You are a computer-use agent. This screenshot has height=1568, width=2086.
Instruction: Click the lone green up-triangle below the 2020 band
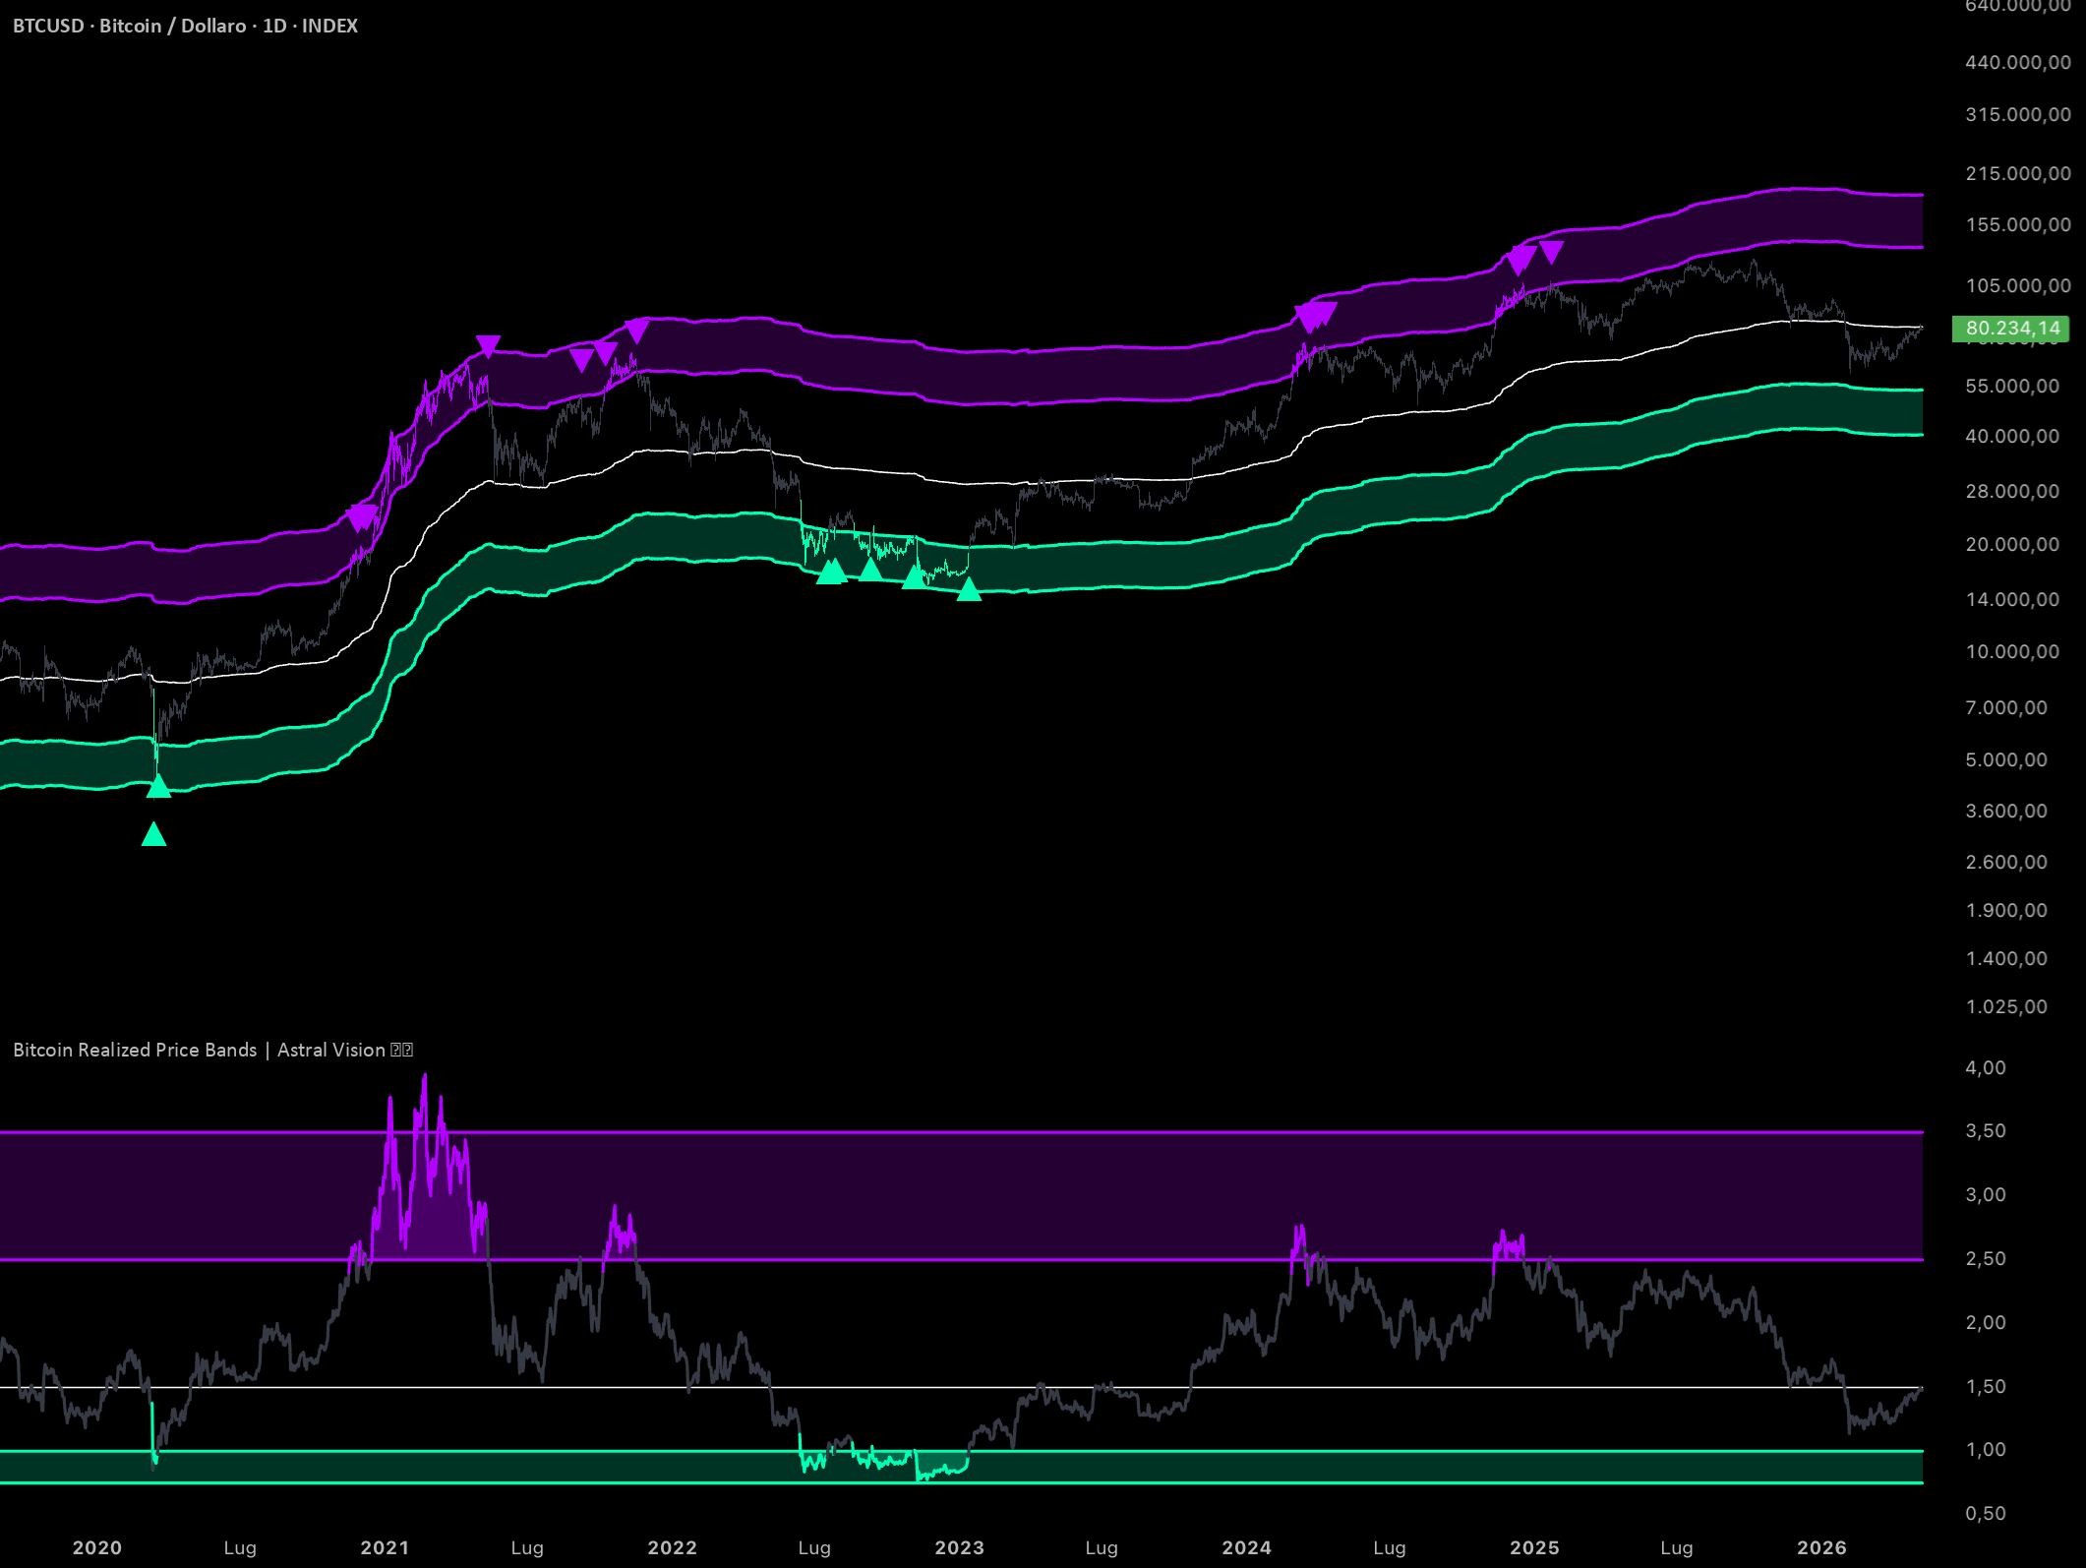(153, 834)
